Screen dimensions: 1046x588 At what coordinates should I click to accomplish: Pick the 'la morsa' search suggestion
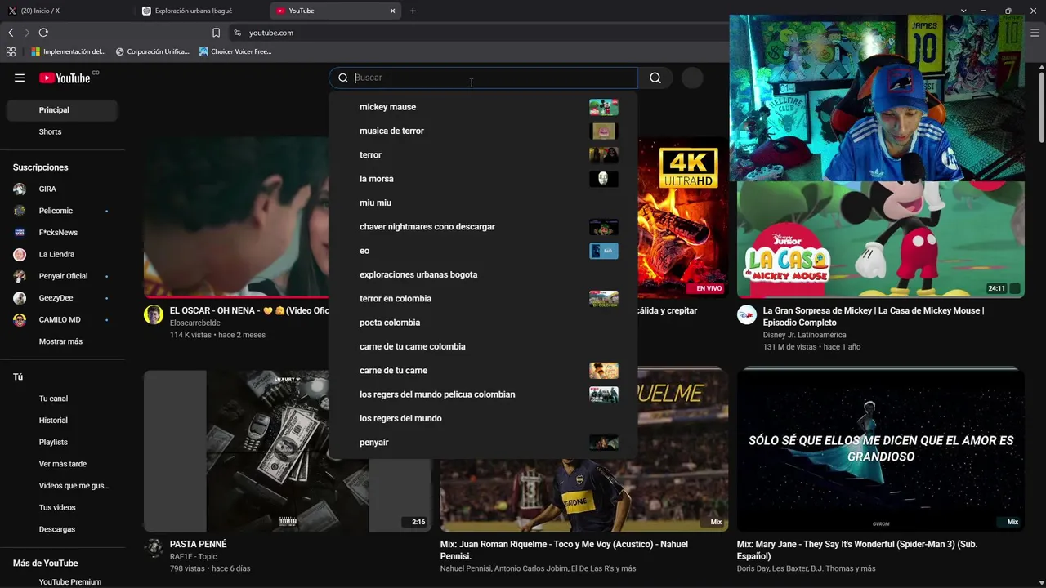click(483, 179)
